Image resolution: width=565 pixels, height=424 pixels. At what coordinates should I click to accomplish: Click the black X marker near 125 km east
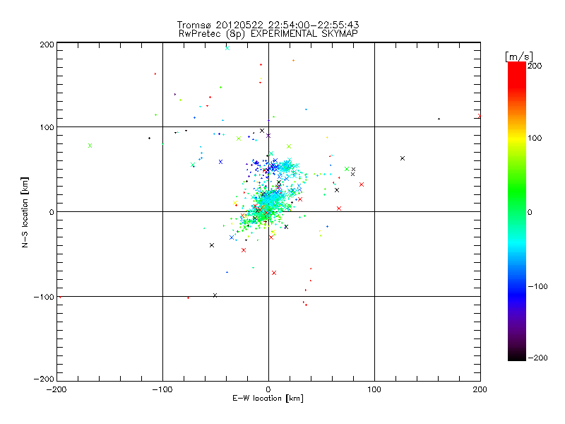pyautogui.click(x=403, y=158)
